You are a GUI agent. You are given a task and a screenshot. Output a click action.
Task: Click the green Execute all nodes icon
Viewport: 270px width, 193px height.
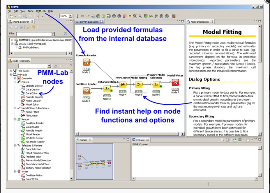(103, 16)
